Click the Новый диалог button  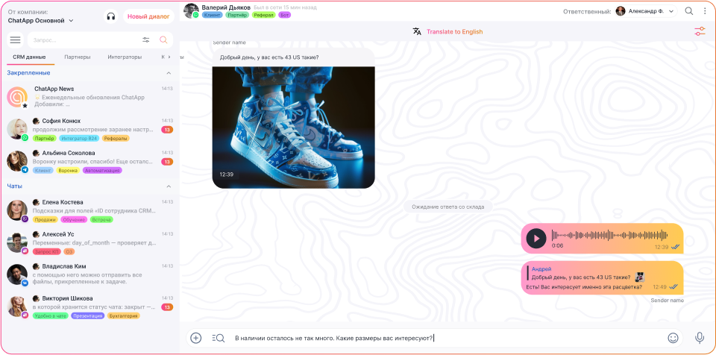pos(148,16)
